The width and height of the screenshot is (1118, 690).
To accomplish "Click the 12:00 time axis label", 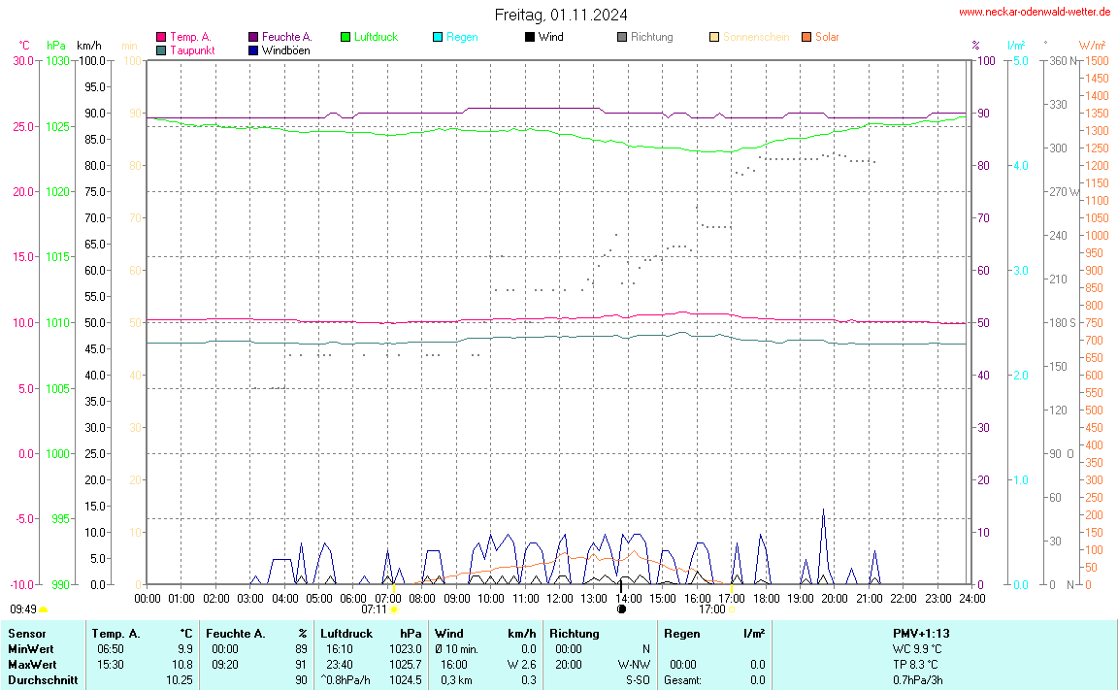I will coord(560,598).
